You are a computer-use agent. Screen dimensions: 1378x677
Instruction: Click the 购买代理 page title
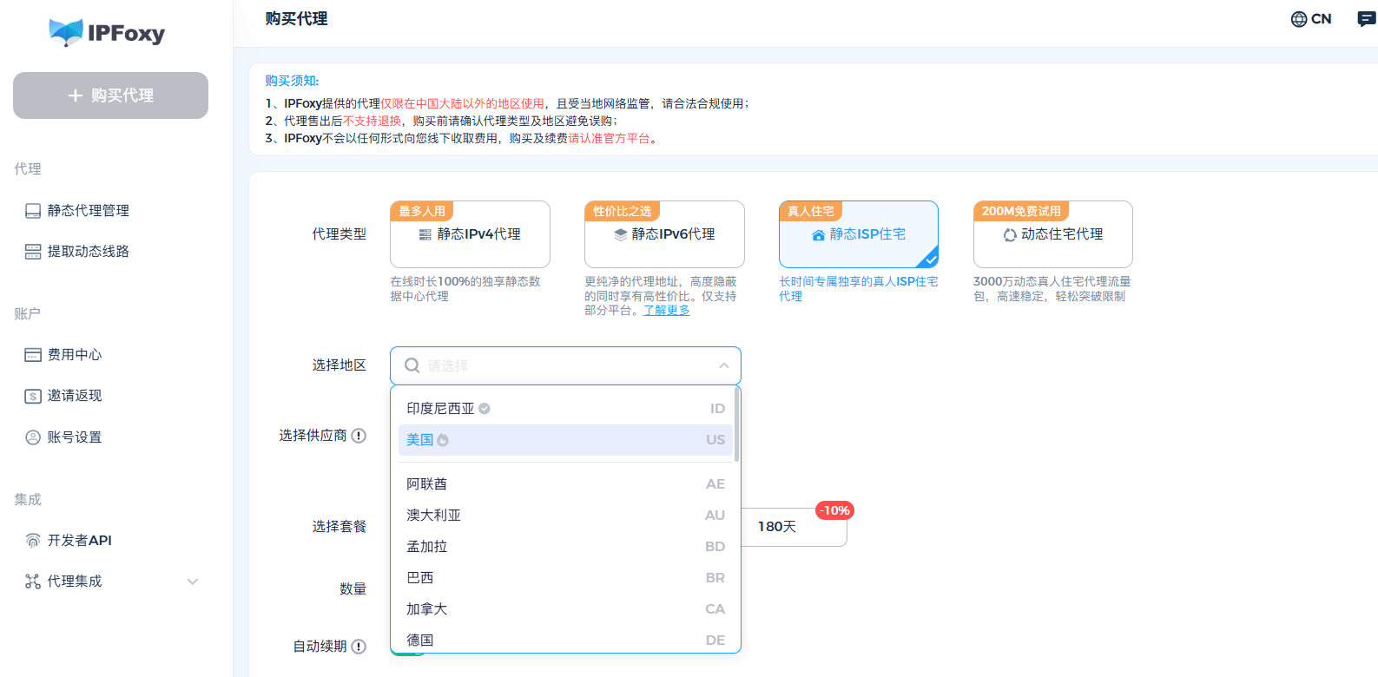[296, 19]
